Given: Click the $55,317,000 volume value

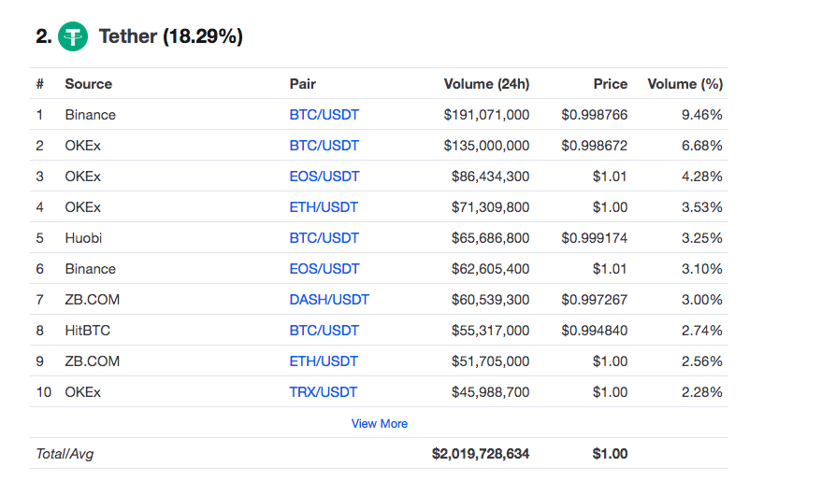Looking at the screenshot, I should coord(491,331).
